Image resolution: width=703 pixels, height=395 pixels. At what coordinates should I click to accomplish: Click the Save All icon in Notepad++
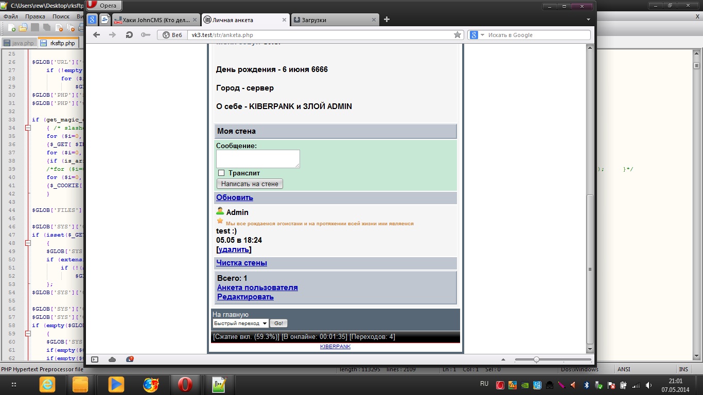tap(47, 27)
